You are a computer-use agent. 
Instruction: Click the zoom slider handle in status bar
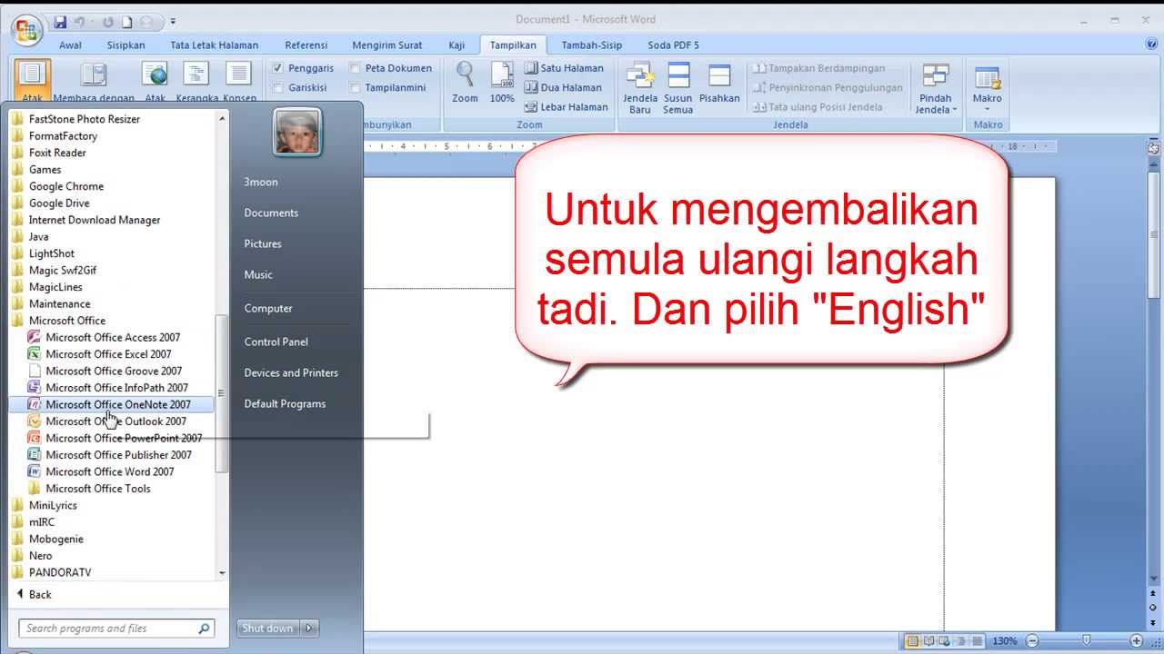[x=1086, y=641]
